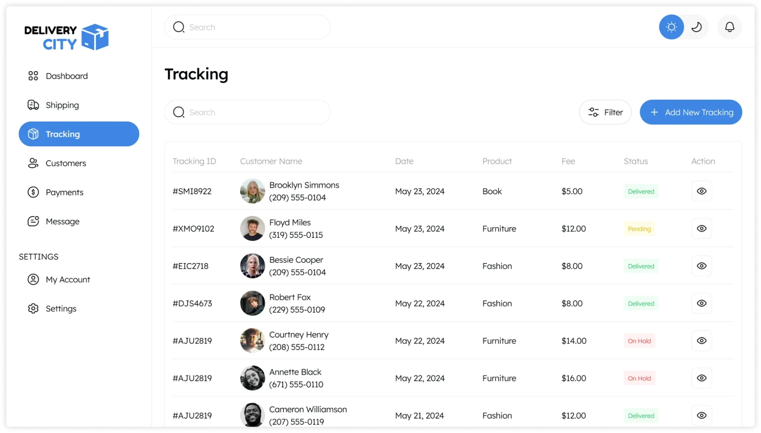View details for Floyd Miles order
This screenshot has height=433, width=761.
tap(701, 228)
